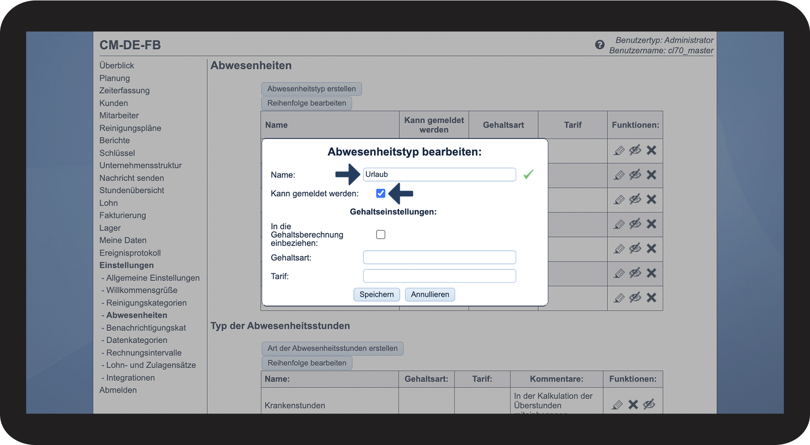The height and width of the screenshot is (445, 810).
Task: Click the X icon in the fourth absence row
Action: pyautogui.click(x=651, y=224)
